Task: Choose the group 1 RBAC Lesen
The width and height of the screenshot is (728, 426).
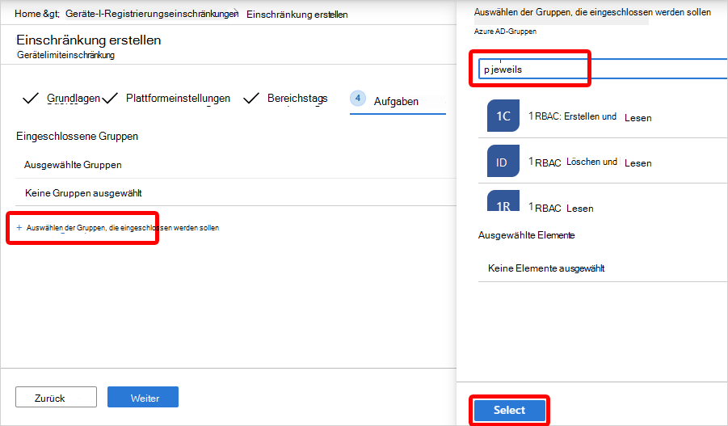Action: click(x=603, y=201)
